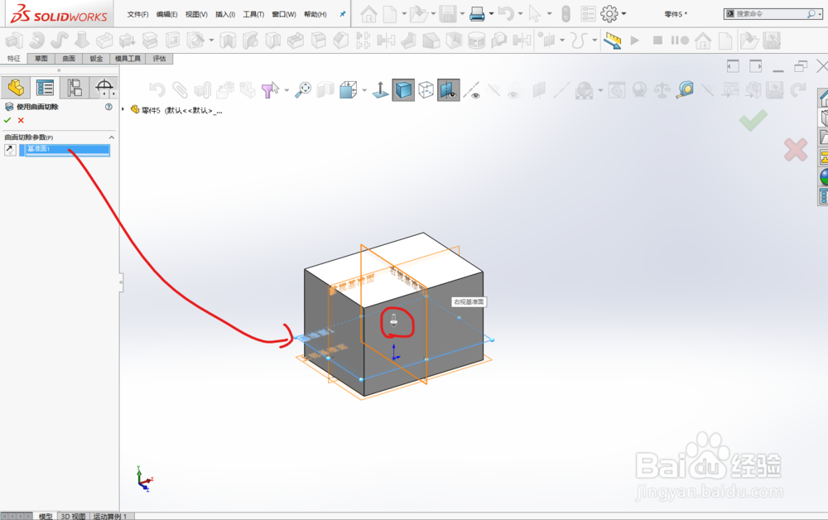Image resolution: width=828 pixels, height=520 pixels.
Task: Click the Zoom to Fit magnifier icon
Action: point(302,89)
